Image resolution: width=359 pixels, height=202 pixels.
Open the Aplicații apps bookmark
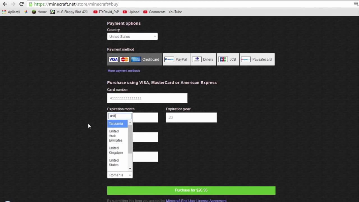pos(11,12)
